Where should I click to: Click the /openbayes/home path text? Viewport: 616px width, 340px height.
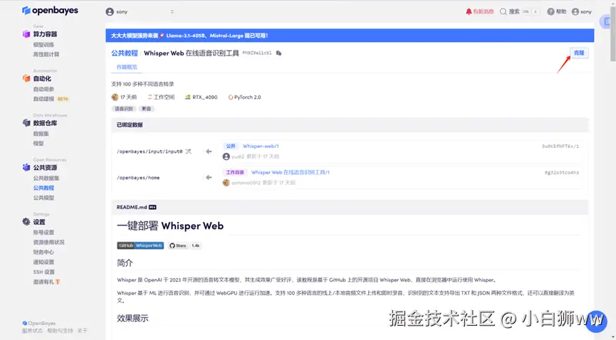[138, 177]
